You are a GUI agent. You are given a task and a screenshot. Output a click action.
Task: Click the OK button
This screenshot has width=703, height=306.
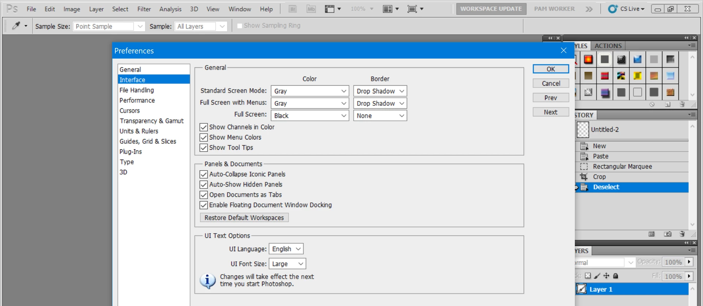551,69
